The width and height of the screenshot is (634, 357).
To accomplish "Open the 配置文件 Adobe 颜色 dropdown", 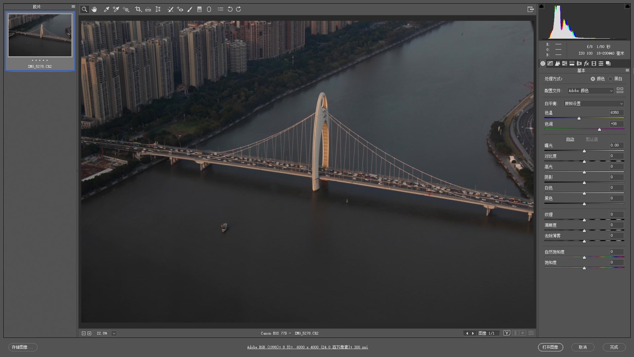I will point(590,91).
